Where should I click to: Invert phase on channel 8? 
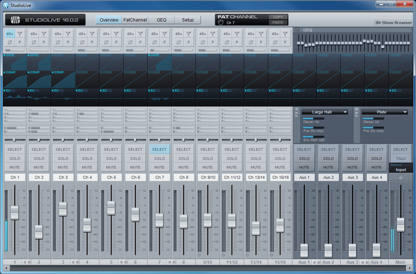click(x=179, y=42)
